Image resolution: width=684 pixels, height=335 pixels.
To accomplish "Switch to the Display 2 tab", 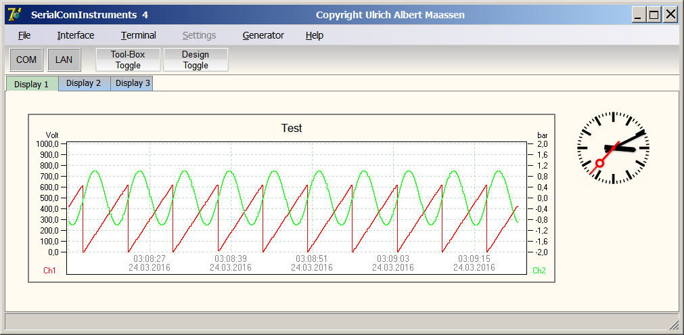I will (84, 83).
